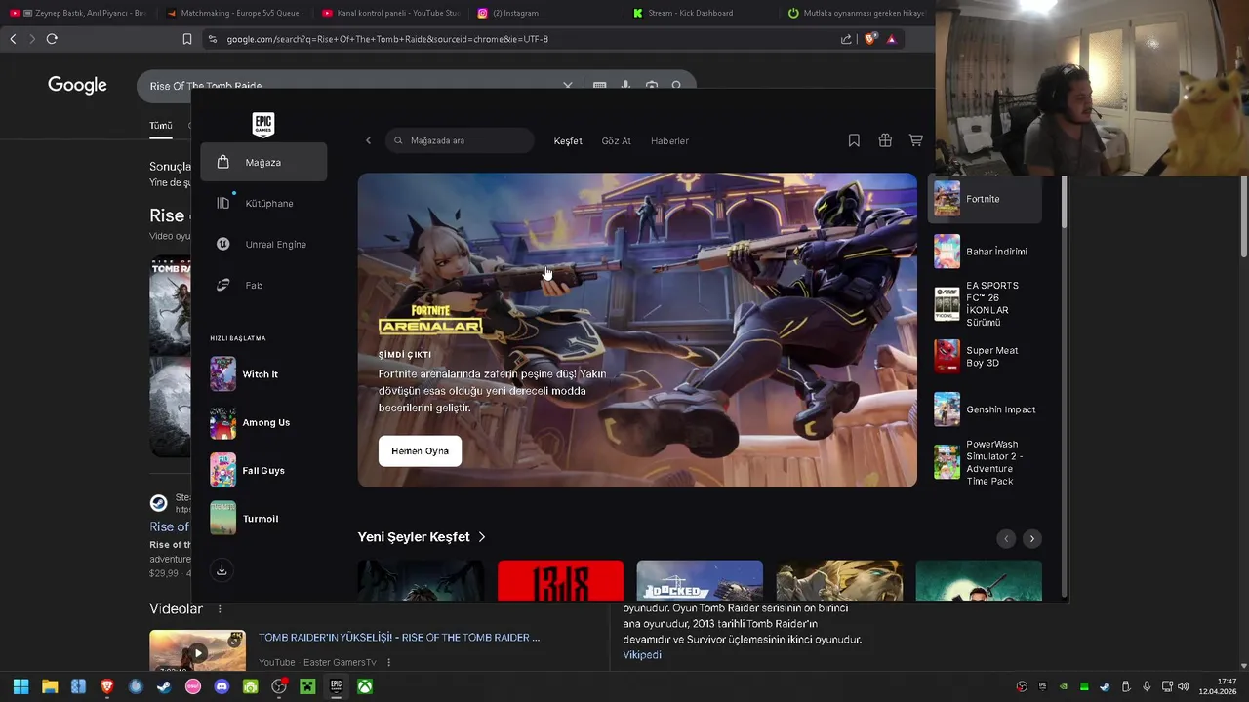The image size is (1249, 702).
Task: Open Mağaza in Epic sidebar
Action: tap(263, 162)
